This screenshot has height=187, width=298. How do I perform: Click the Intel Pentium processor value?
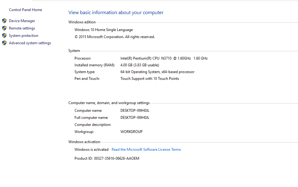tap(164, 58)
